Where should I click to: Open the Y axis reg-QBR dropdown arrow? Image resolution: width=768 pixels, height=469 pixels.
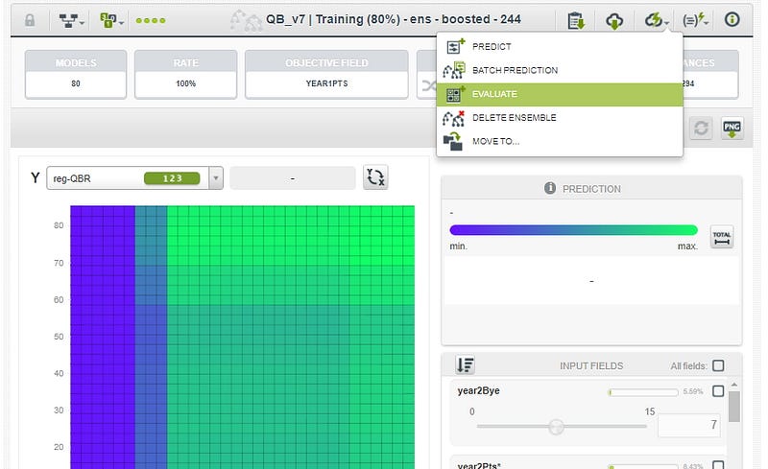[x=215, y=178]
